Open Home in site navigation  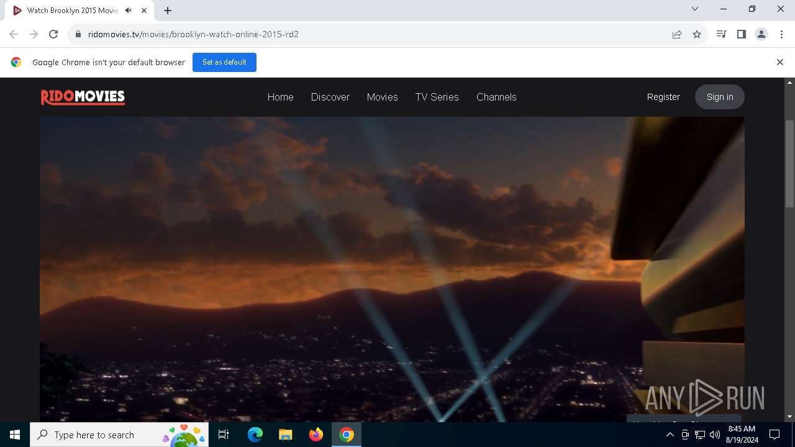(280, 97)
